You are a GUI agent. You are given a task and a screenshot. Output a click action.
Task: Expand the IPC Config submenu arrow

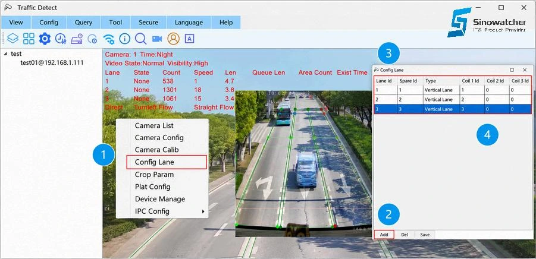point(203,211)
